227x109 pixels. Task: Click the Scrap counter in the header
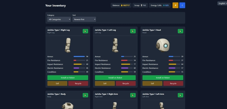point(140,5)
